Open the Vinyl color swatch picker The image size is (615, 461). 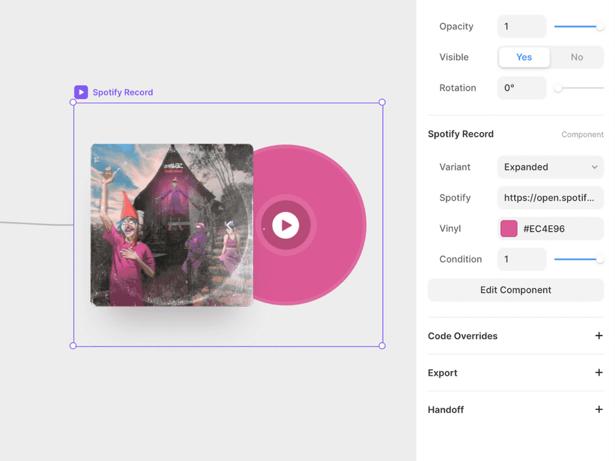pos(508,229)
